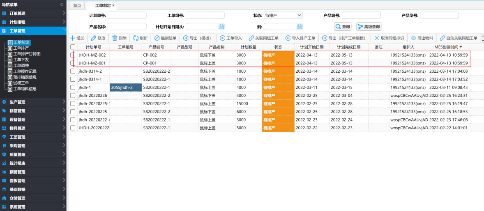Click the 增加 plus icon in toolbar

pos(73,38)
